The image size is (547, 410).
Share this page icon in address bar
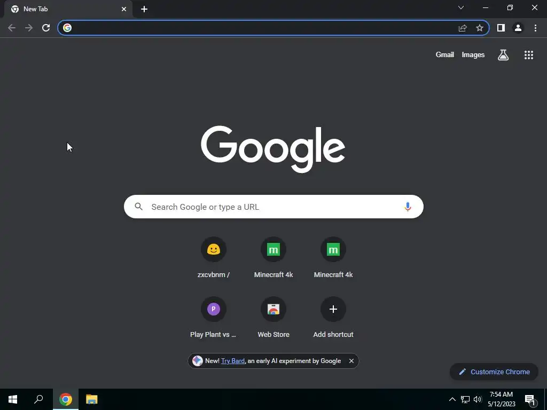[x=463, y=28]
